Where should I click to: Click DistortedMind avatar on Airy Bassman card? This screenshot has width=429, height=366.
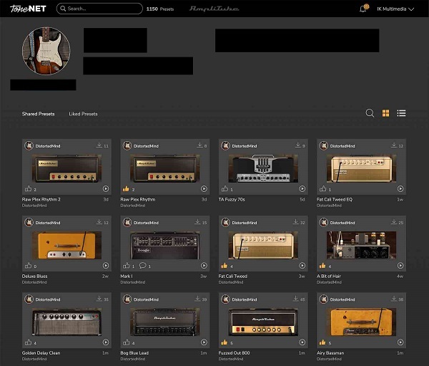(x=324, y=299)
